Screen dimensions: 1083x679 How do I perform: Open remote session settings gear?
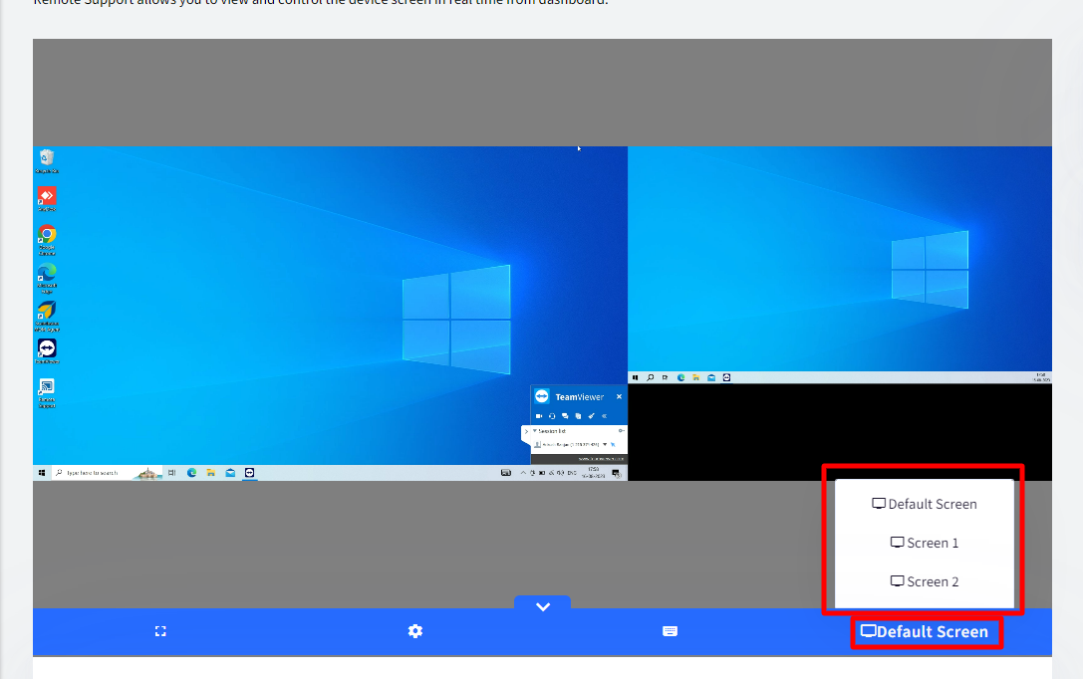coord(415,631)
